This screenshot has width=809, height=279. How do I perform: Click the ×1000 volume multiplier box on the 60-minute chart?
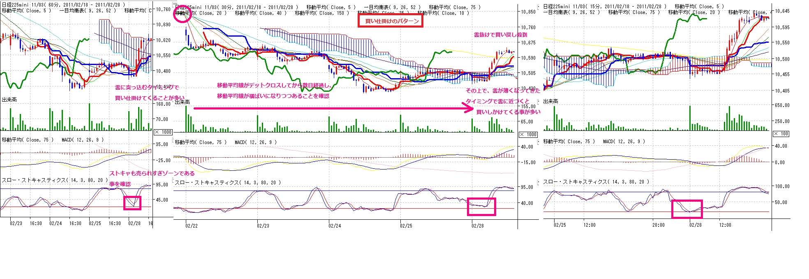(163, 132)
